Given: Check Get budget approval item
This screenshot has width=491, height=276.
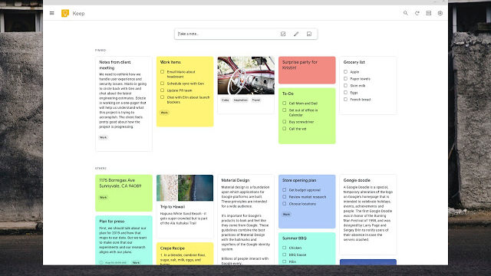Looking at the screenshot, I should (285, 189).
